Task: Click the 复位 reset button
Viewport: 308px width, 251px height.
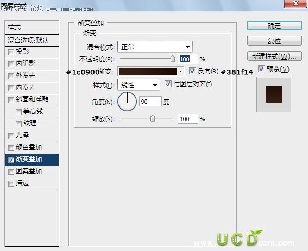Action: (274, 41)
